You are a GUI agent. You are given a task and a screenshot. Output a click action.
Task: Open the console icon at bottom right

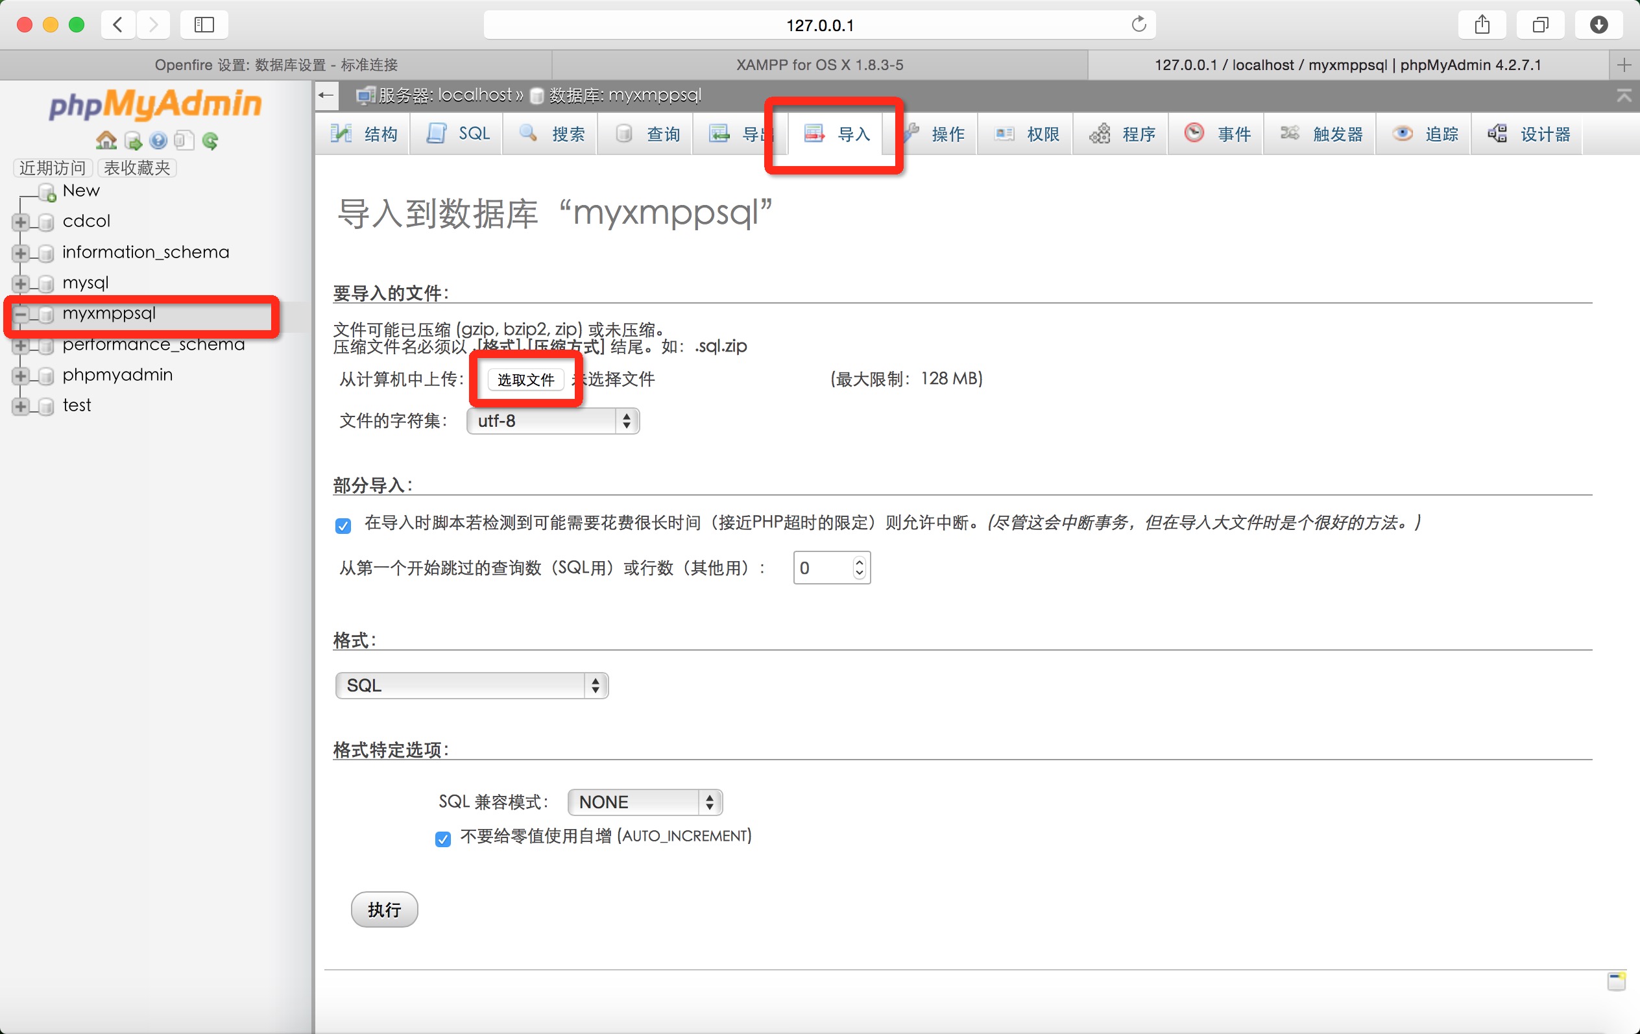coord(1616,981)
